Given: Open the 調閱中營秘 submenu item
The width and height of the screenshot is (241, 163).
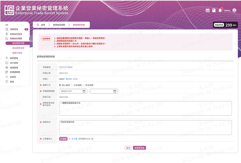Looking at the screenshot, I should point(17,53).
